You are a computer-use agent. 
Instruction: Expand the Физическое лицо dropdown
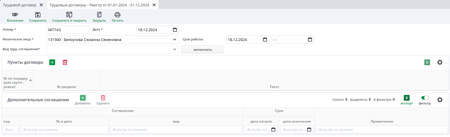click(x=174, y=40)
